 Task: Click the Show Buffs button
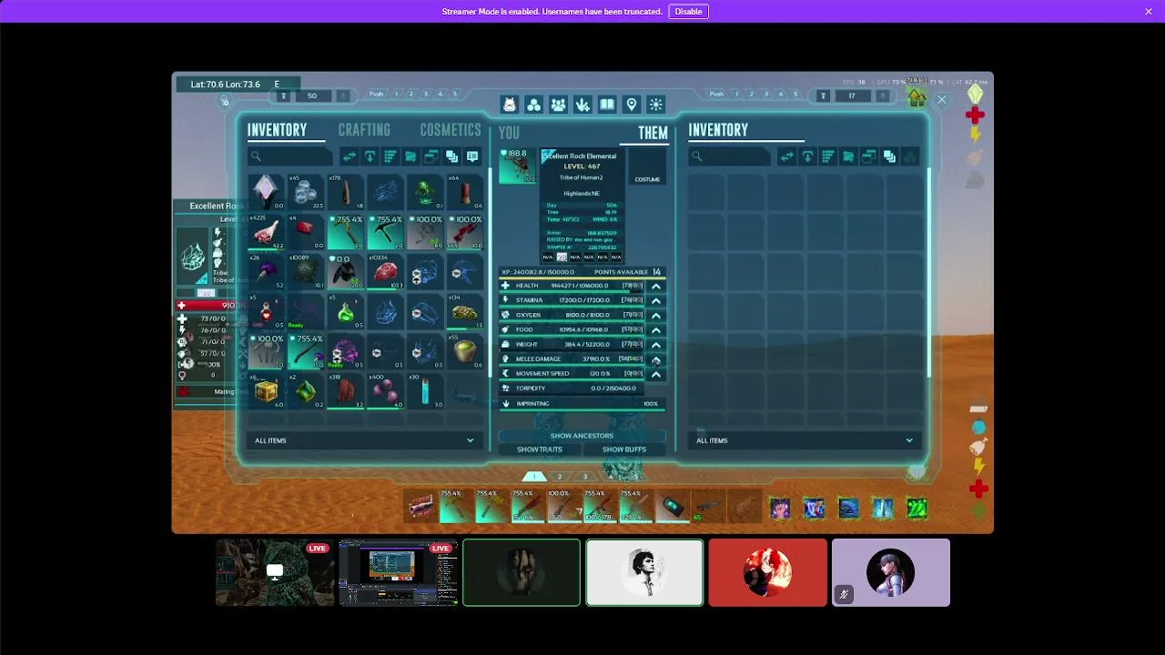[x=624, y=449]
